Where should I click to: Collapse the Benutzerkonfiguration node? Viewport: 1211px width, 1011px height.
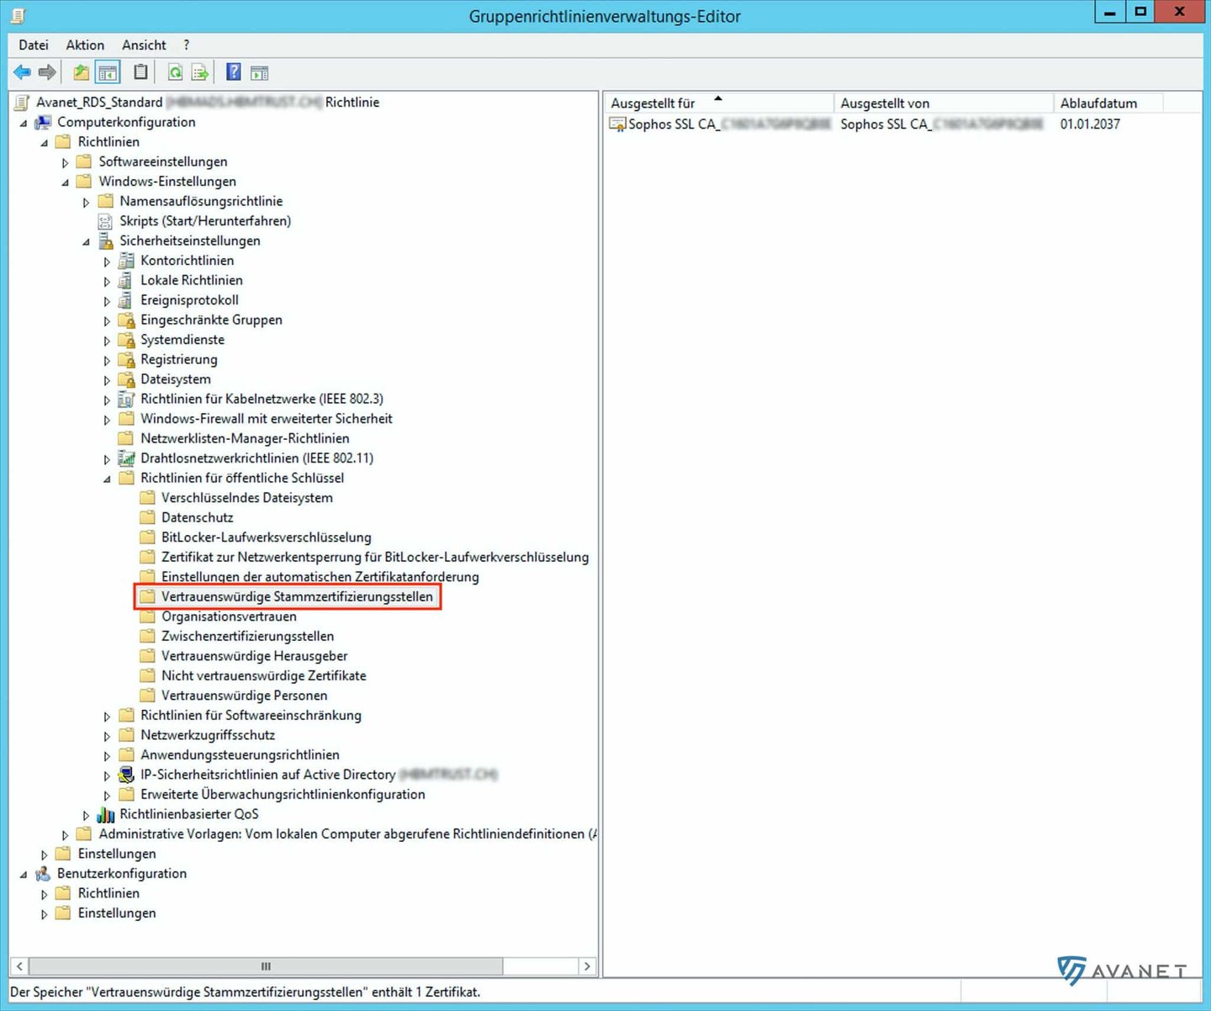pos(24,875)
